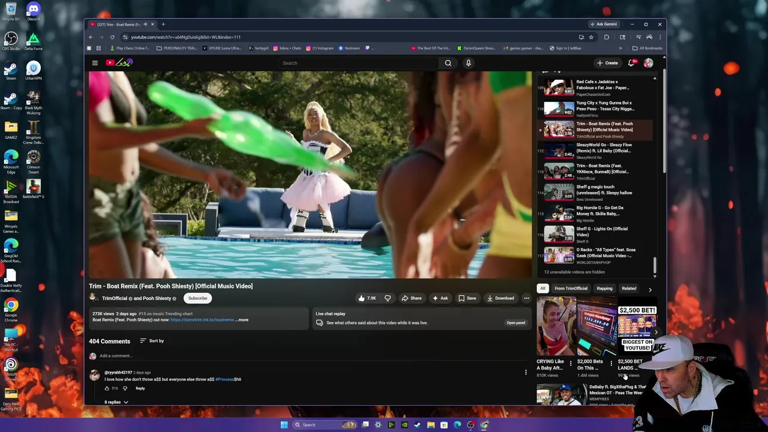Play Big Homiie G Go Get Da Money video
768x432 pixels.
[x=594, y=214]
